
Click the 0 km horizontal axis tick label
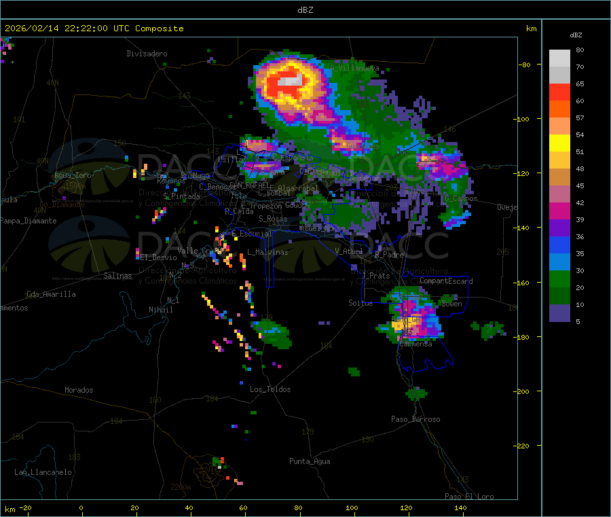pos(81,508)
